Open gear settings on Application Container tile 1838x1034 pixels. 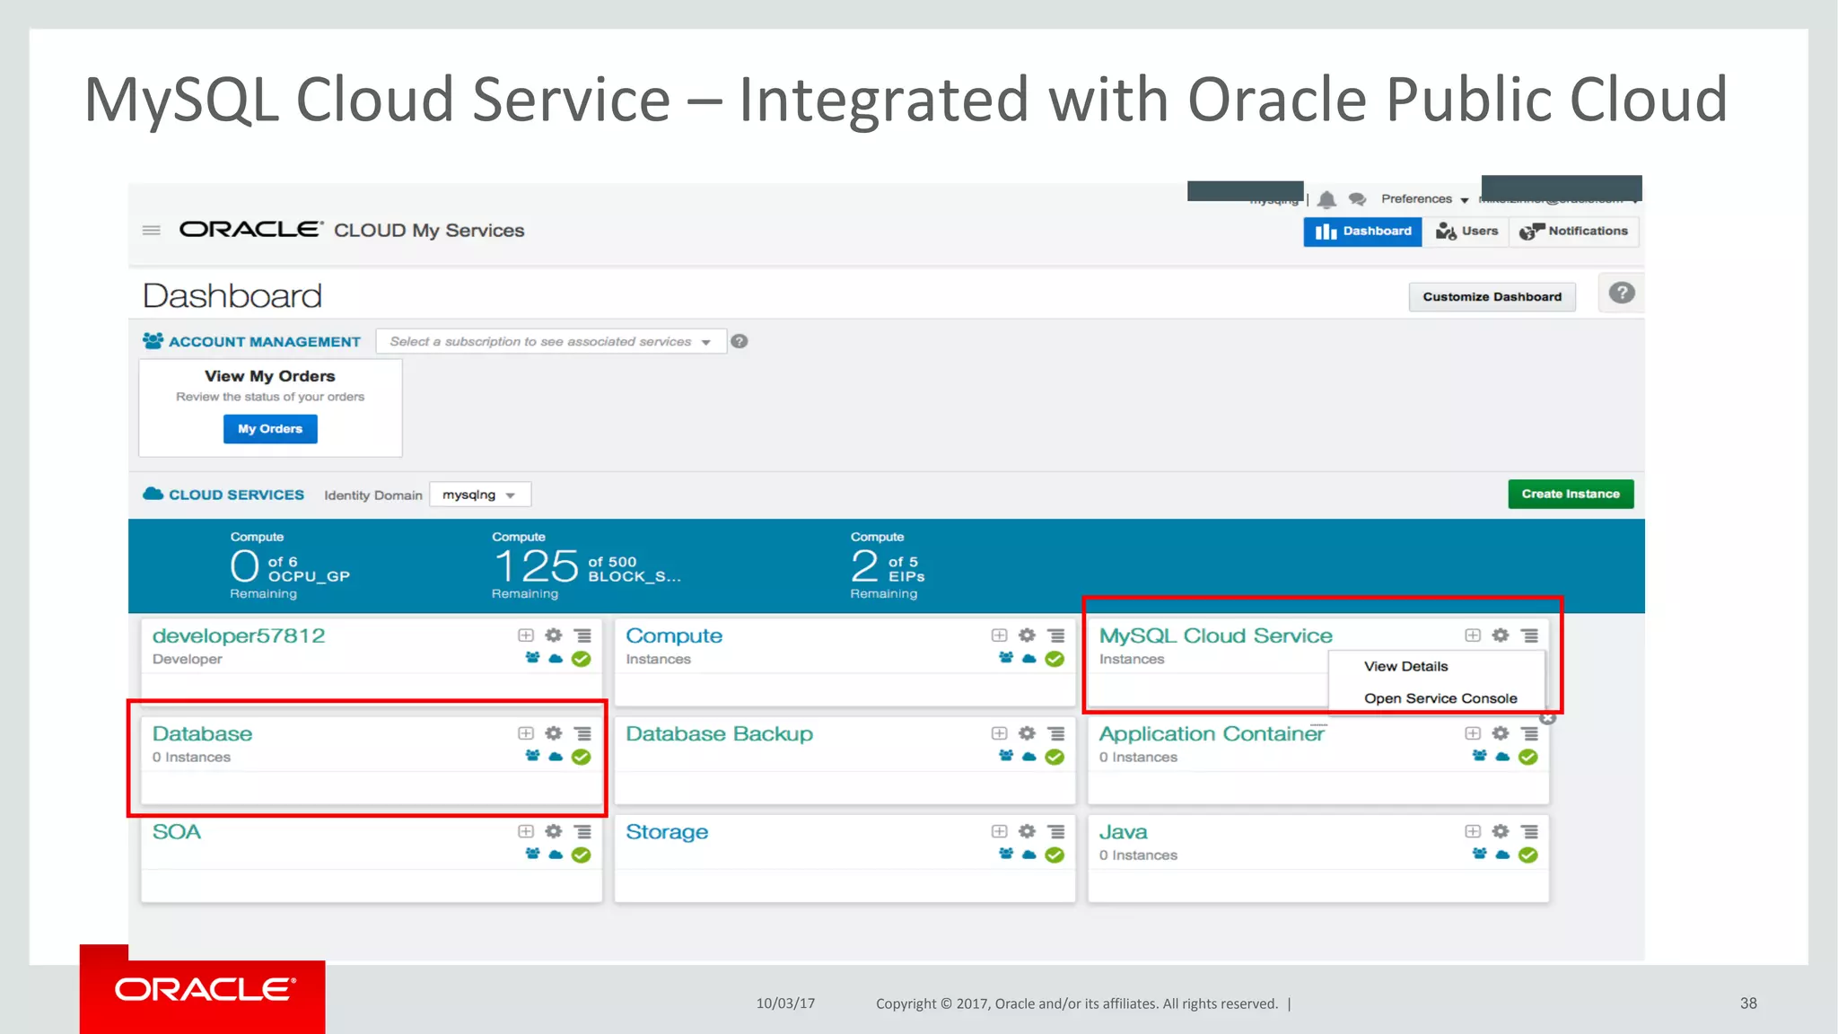[1501, 733]
